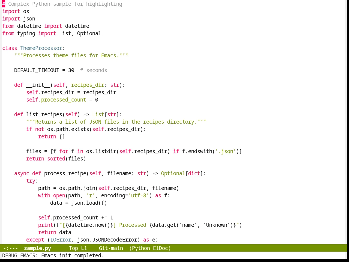The image size is (349, 262).
Task: Place cursor on 'ThemeProcessor' class name
Action: (41, 48)
